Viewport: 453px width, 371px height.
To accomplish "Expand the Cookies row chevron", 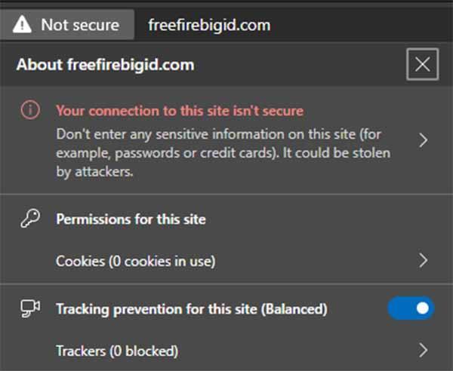I will (x=424, y=260).
